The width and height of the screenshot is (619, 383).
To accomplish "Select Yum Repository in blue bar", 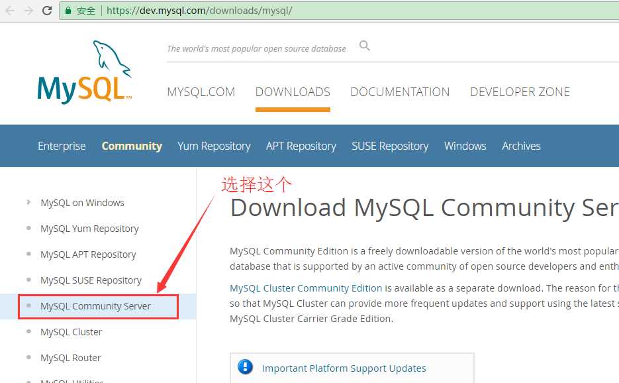I will (214, 146).
